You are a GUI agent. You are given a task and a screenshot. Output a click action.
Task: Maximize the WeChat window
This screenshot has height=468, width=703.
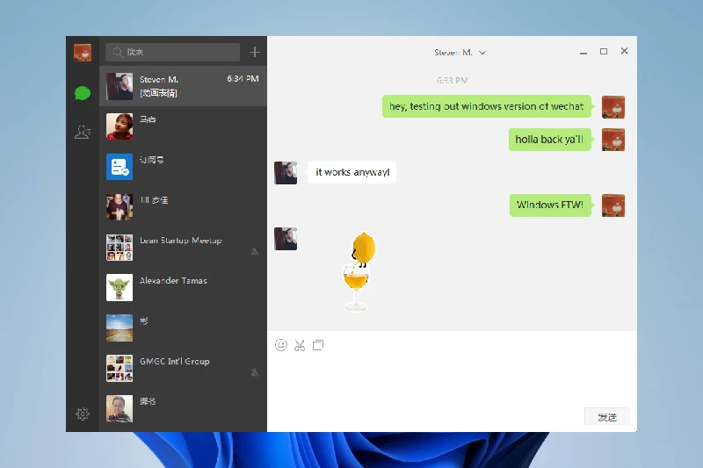tap(604, 52)
